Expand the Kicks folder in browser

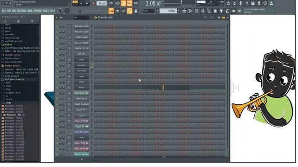8,103
